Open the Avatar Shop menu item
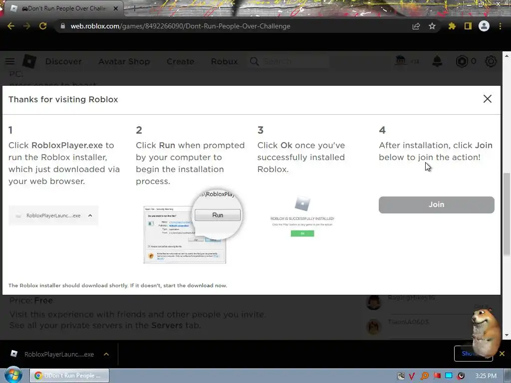The height and width of the screenshot is (383, 511). [124, 61]
